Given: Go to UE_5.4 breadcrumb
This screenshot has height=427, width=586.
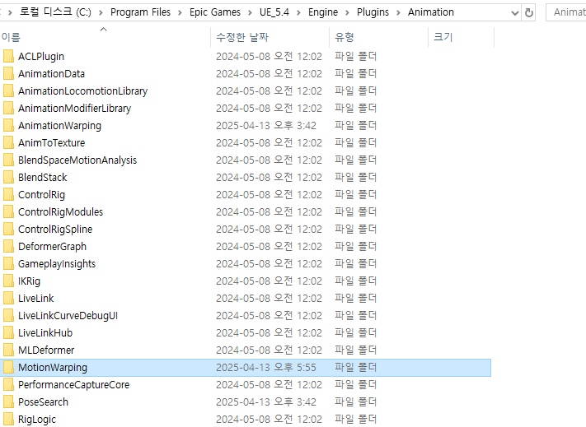Looking at the screenshot, I should 274,12.
